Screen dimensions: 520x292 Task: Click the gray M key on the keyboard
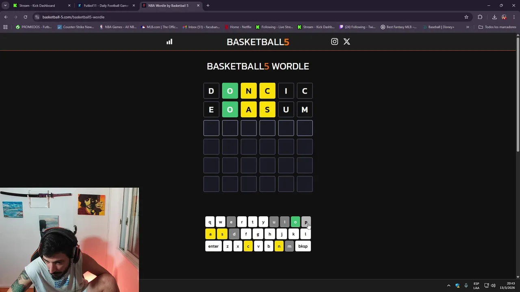[289, 246]
